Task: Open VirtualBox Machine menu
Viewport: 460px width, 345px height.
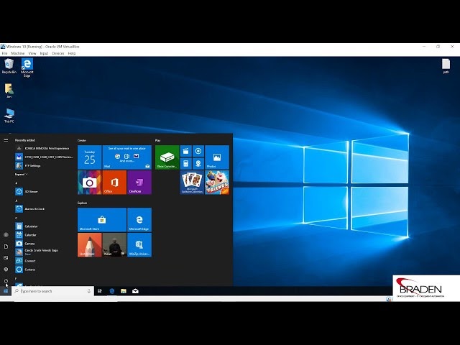Action: tap(18, 53)
